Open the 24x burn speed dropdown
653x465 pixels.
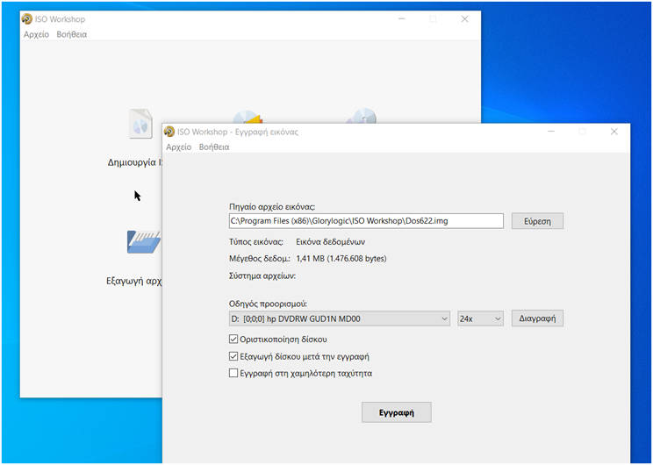(480, 318)
